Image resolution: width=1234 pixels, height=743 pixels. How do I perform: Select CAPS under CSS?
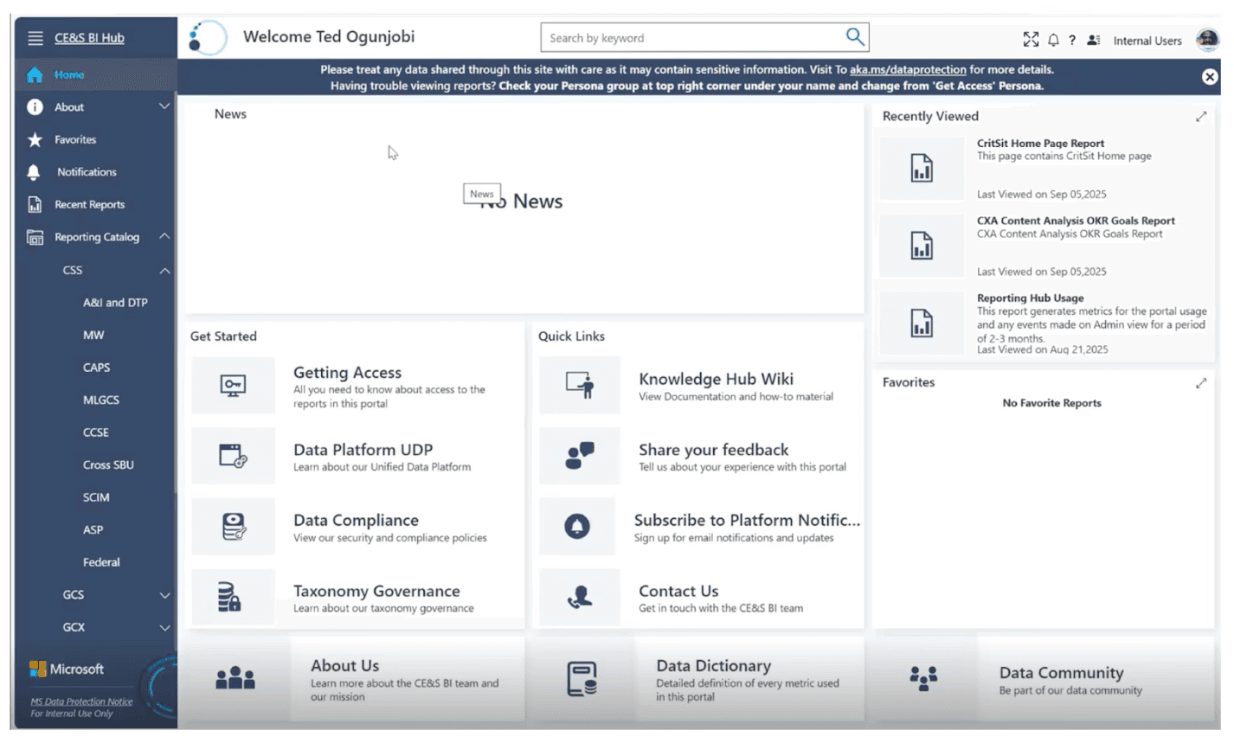coord(96,368)
